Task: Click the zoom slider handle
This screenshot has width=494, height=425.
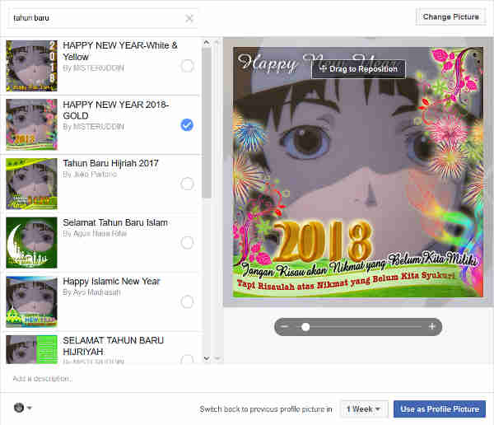Action: (305, 327)
